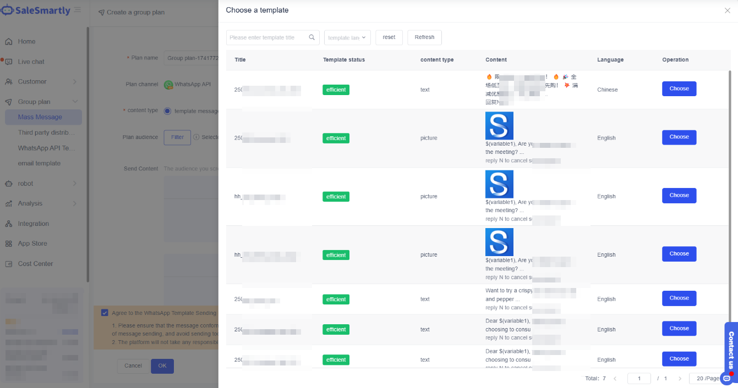Open Live chat from sidebar icon
Screen dimensions: 738x388
[9, 62]
